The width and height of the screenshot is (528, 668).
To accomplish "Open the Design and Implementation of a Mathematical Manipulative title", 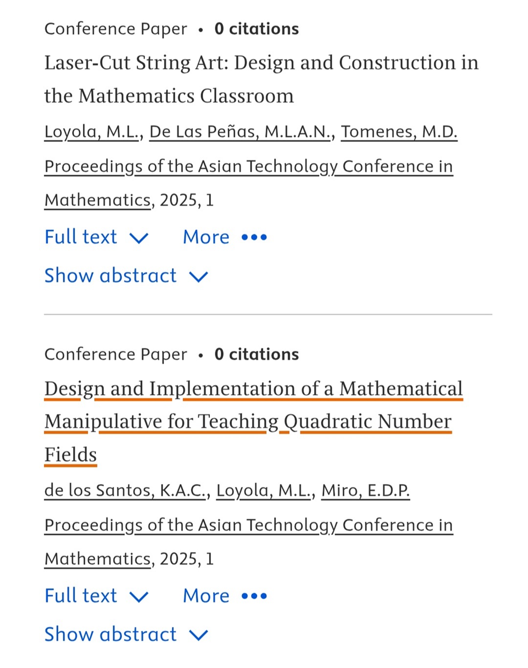I will [x=253, y=389].
